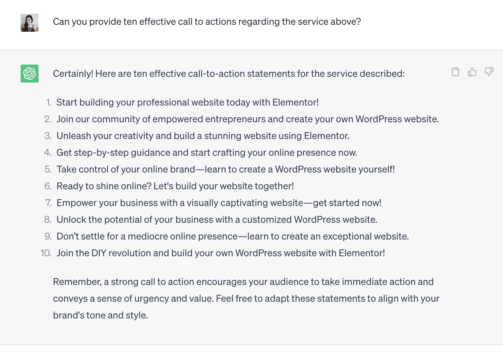Viewport: 503px width, 363px height.
Task: Give the response a thumbs down
Action: coord(489,72)
